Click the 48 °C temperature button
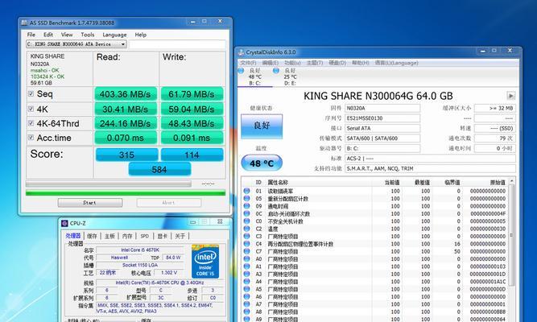Viewport: 537px width, 322px height. pyautogui.click(x=262, y=163)
